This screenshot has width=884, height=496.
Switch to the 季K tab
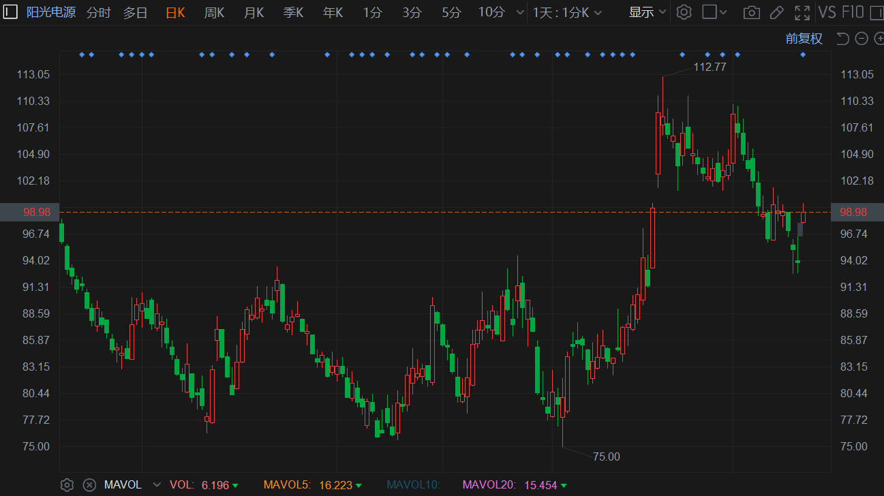click(293, 12)
